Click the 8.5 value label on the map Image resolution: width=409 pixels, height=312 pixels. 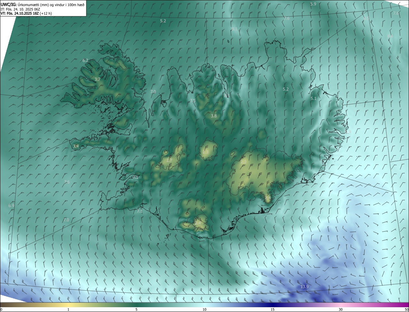pyautogui.click(x=366, y=19)
